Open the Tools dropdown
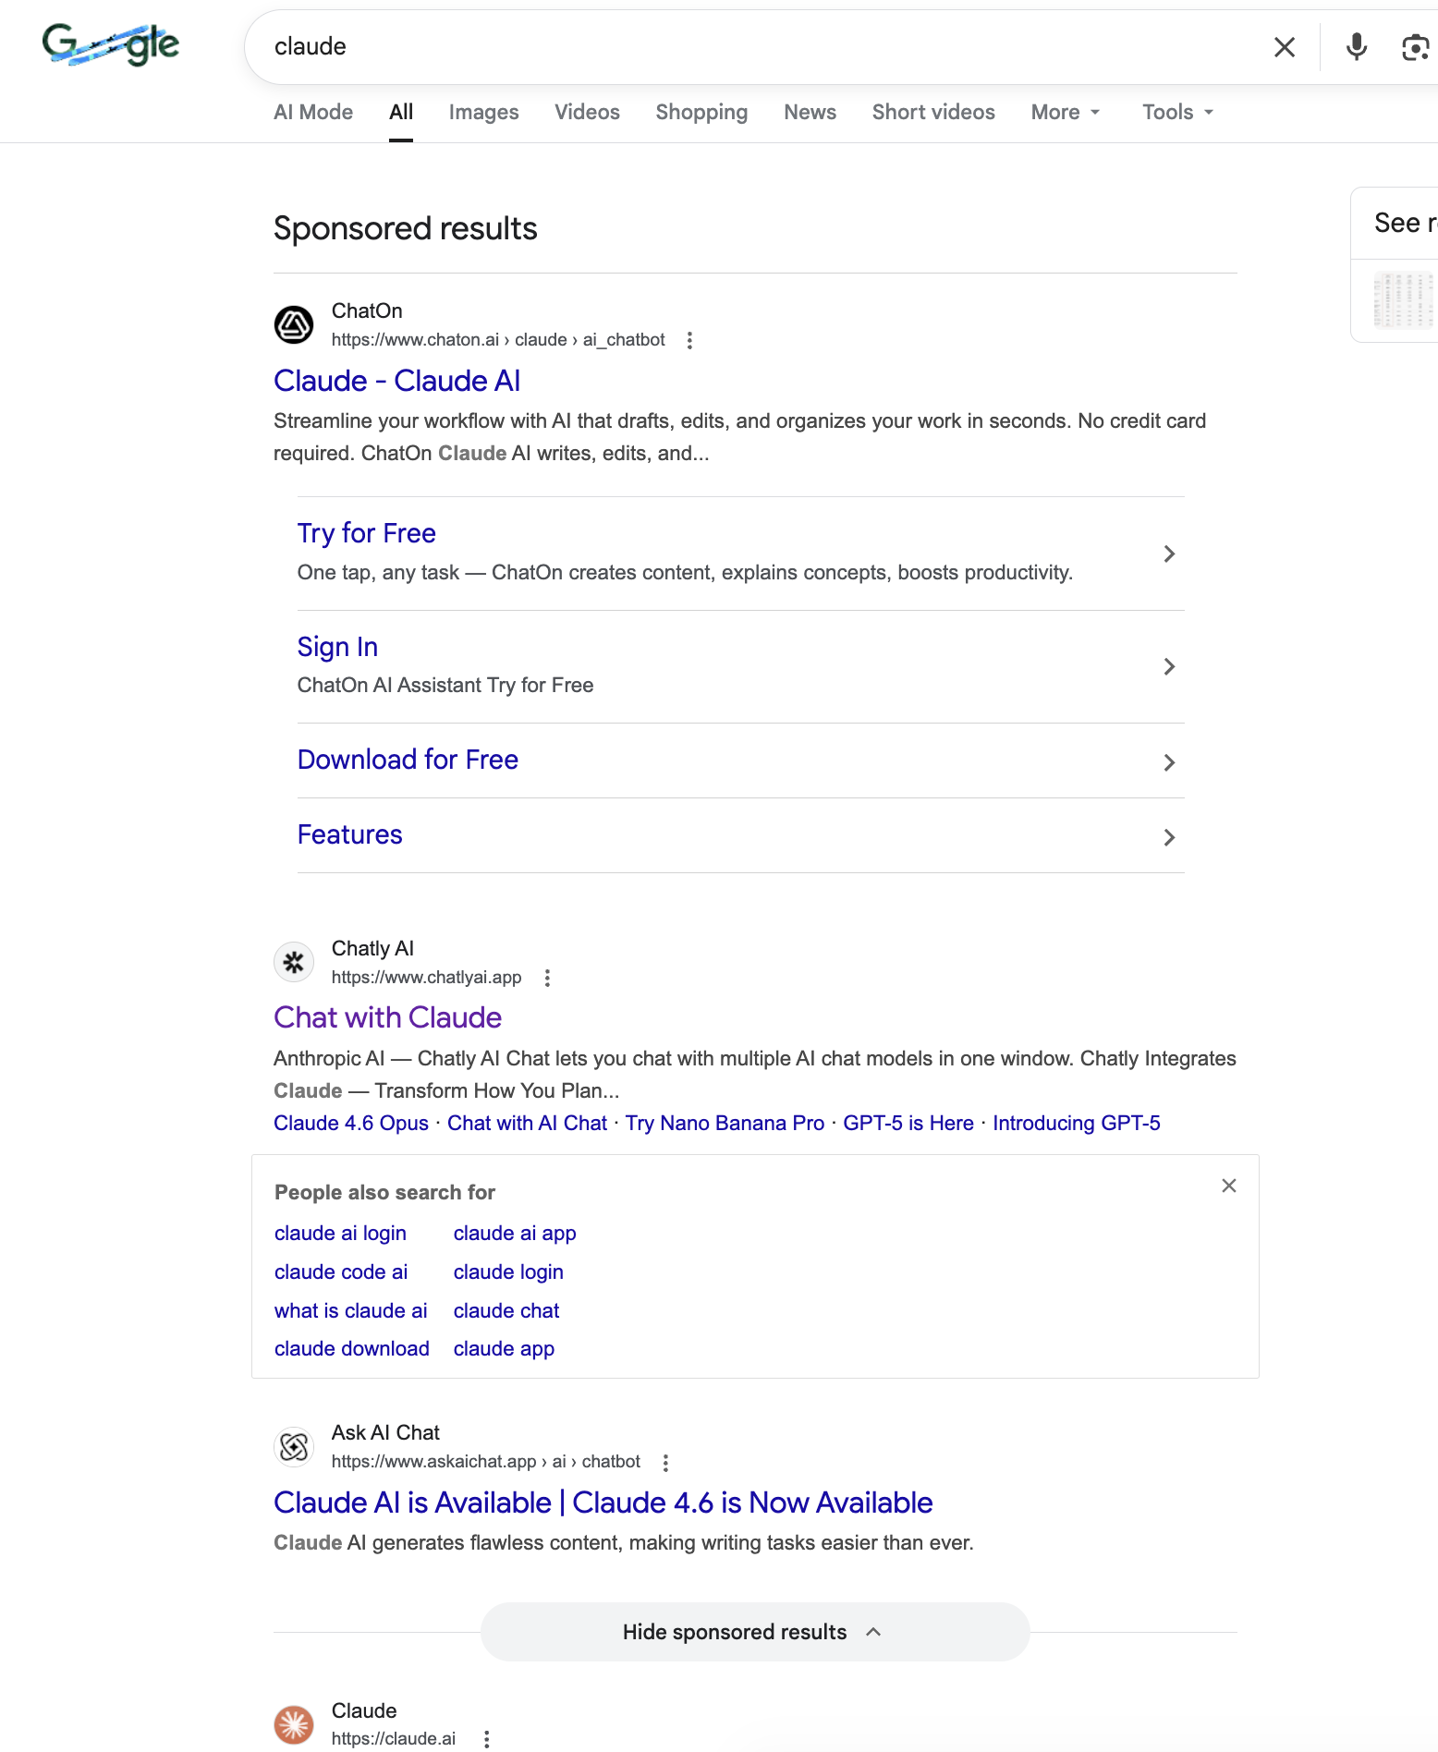The image size is (1438, 1752). 1177,112
